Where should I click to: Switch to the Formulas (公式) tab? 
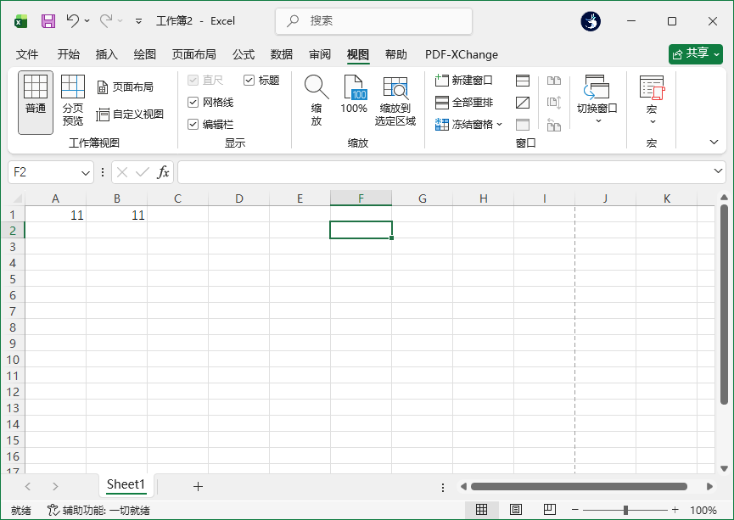pyautogui.click(x=244, y=54)
